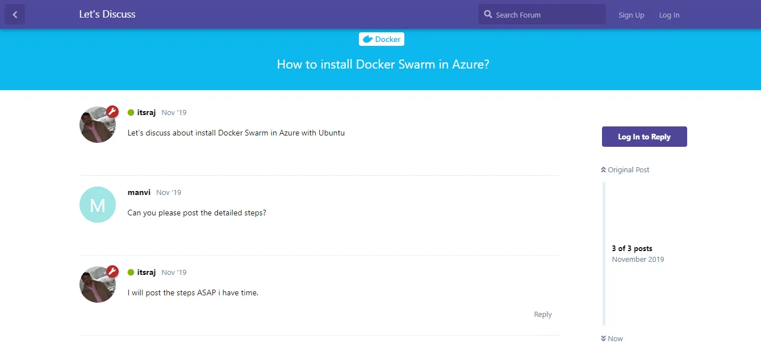761x352 pixels.
Task: Click the search magnifier icon
Action: coord(488,14)
